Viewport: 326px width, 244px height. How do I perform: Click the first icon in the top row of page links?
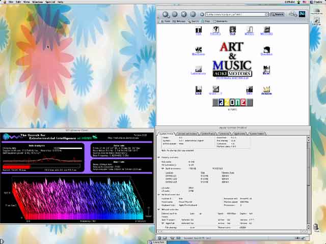pos(199,30)
